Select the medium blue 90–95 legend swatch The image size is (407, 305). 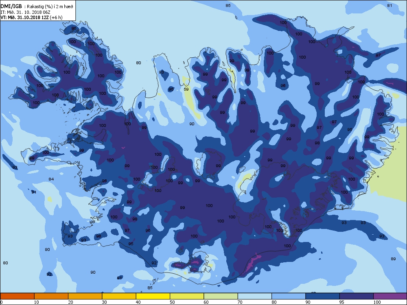pos(323,296)
